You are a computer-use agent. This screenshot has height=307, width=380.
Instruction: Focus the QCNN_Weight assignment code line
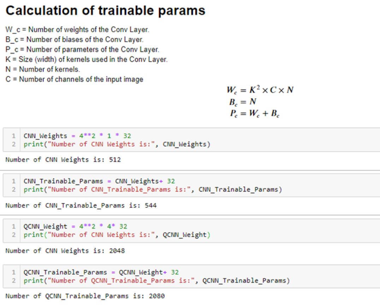pos(75,227)
